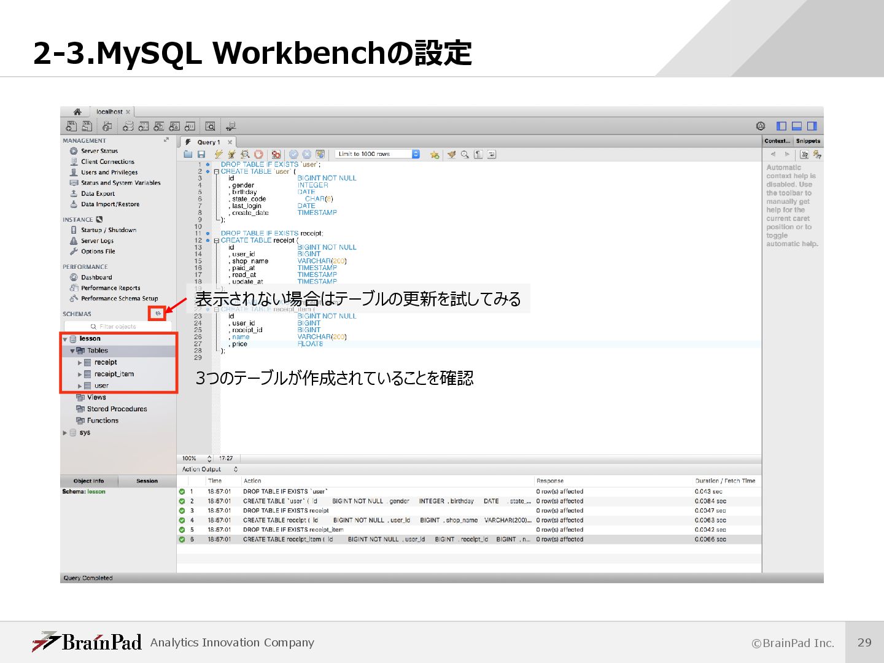Screen dimensions: 884x663
Task: Open an SQL script file from main toolbar
Action: tap(87, 126)
